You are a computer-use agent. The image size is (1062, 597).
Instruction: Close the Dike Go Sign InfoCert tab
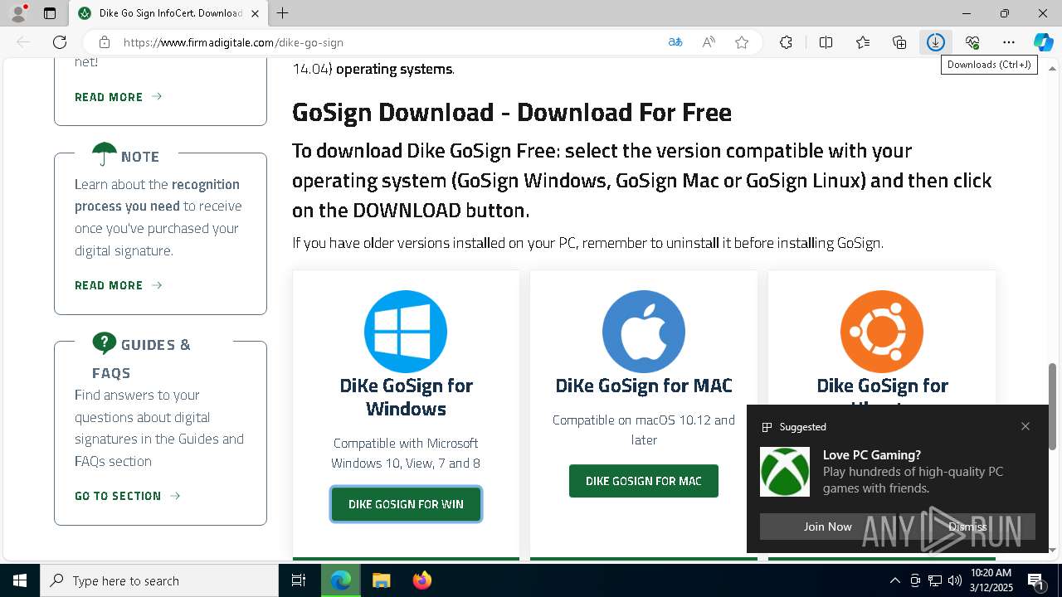256,13
